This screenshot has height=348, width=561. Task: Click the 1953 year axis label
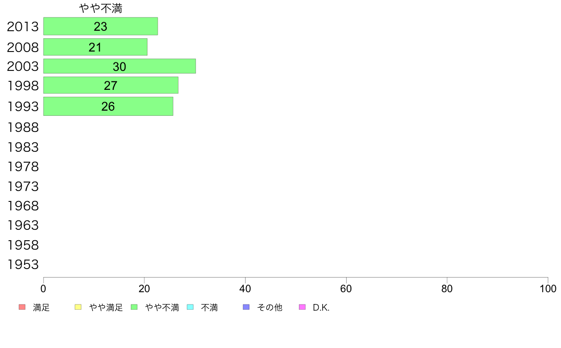(x=23, y=264)
